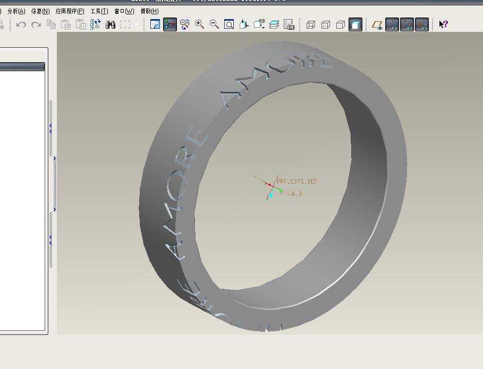The height and width of the screenshot is (369, 483).
Task: Switch to orient mode
Action: click(184, 24)
